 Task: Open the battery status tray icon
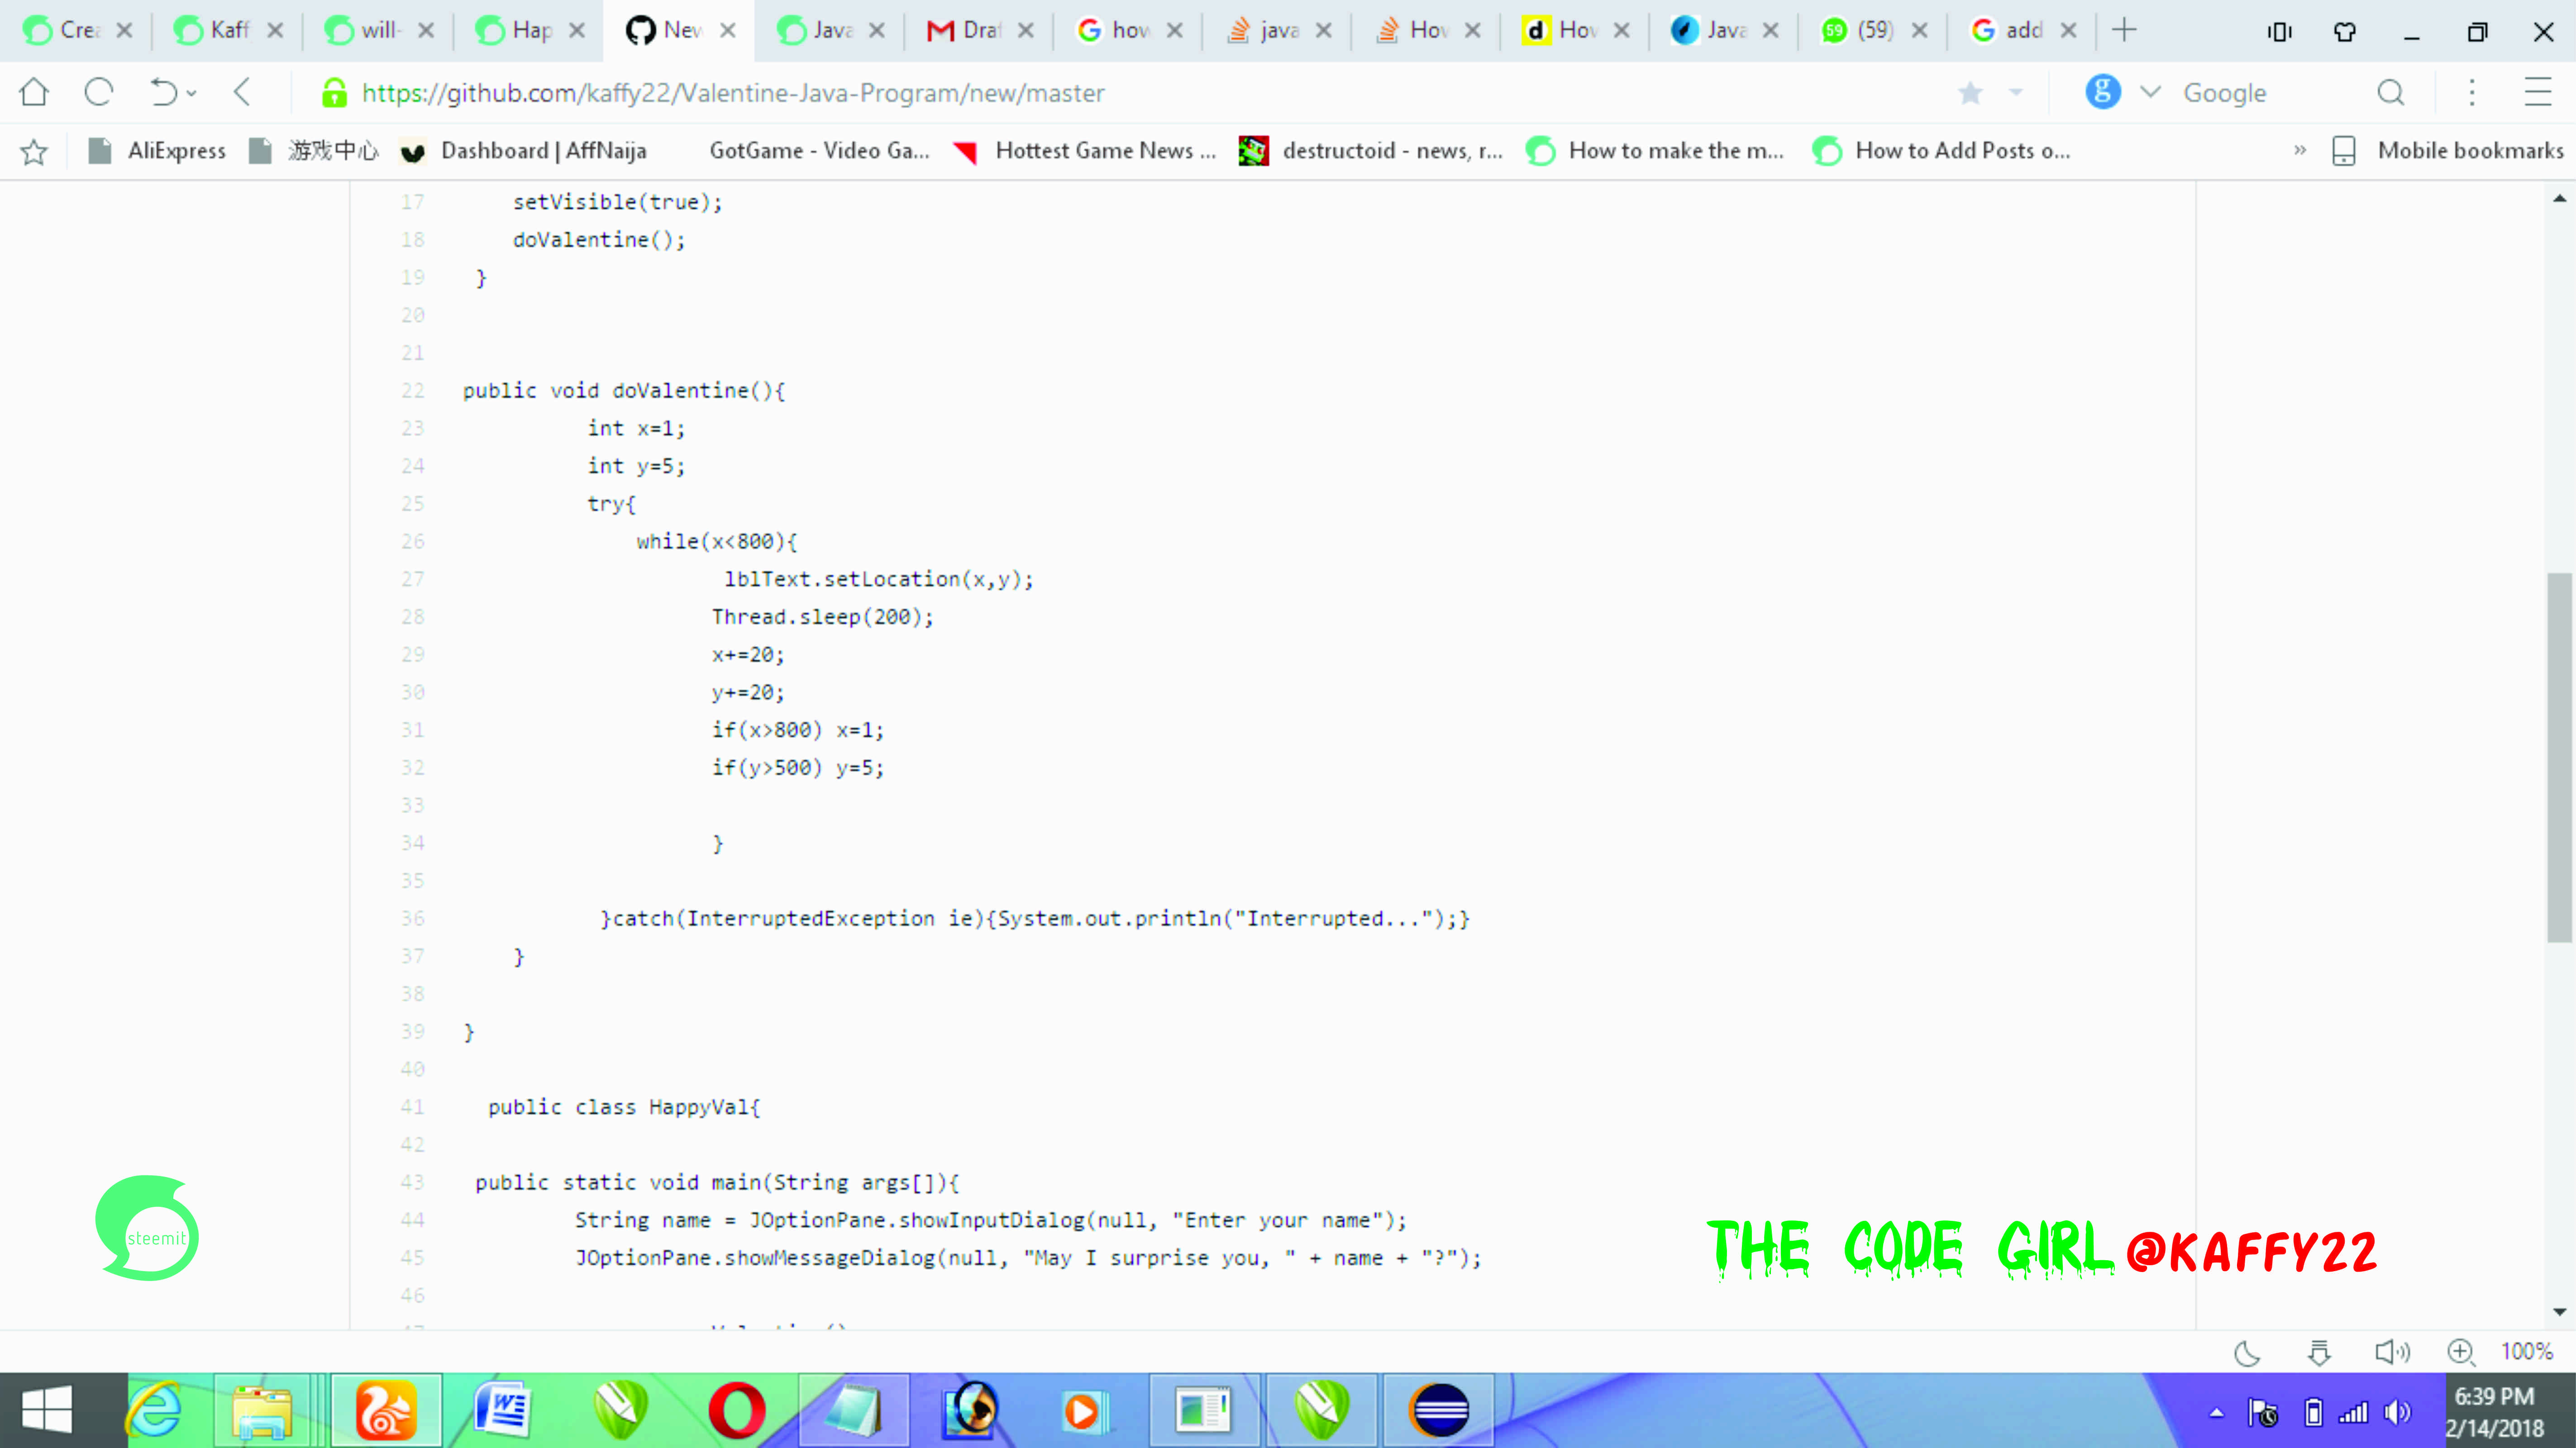[x=2313, y=1412]
